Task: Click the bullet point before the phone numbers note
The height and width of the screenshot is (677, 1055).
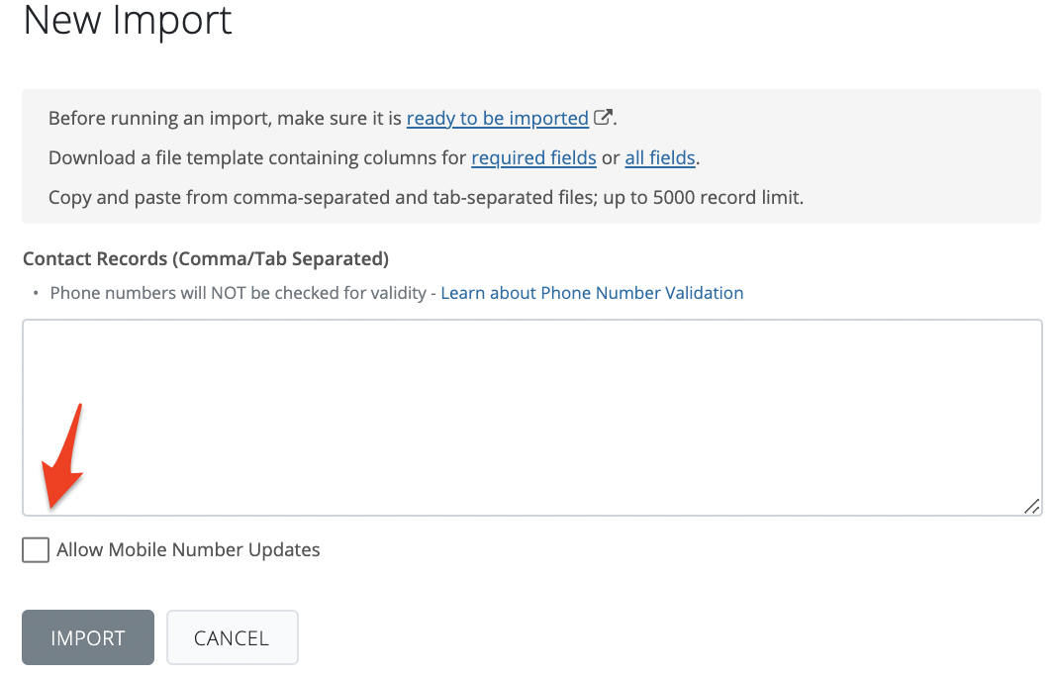Action: point(37,294)
